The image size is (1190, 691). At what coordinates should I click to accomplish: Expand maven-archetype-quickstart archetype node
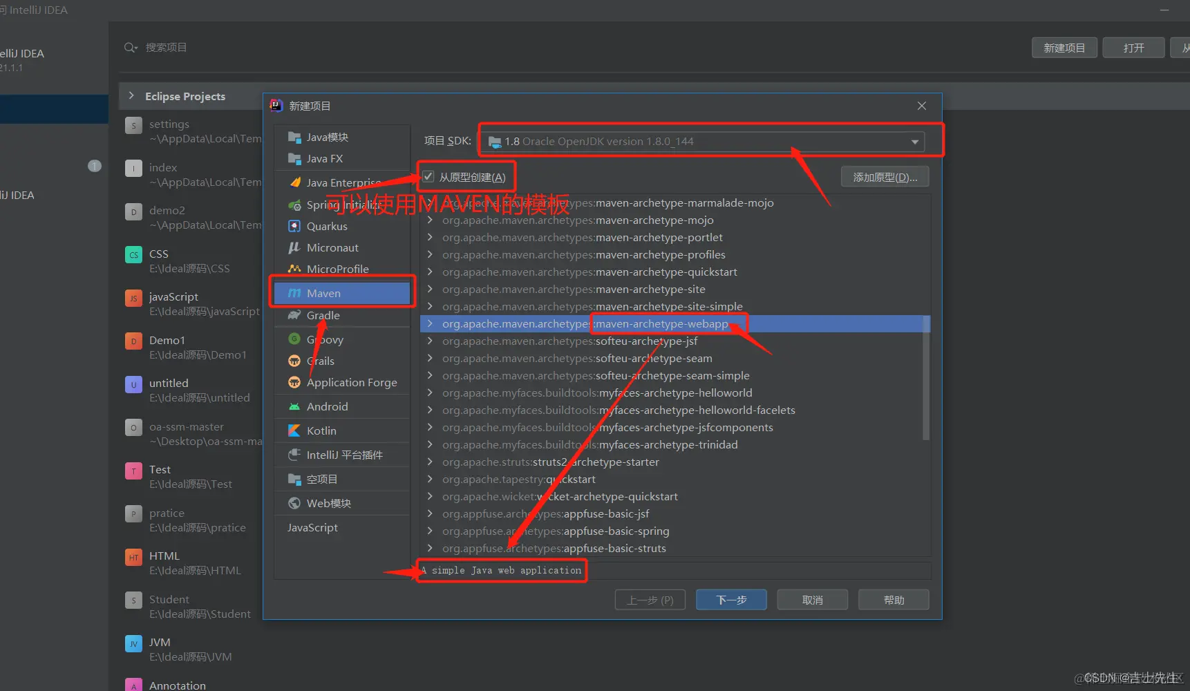430,272
